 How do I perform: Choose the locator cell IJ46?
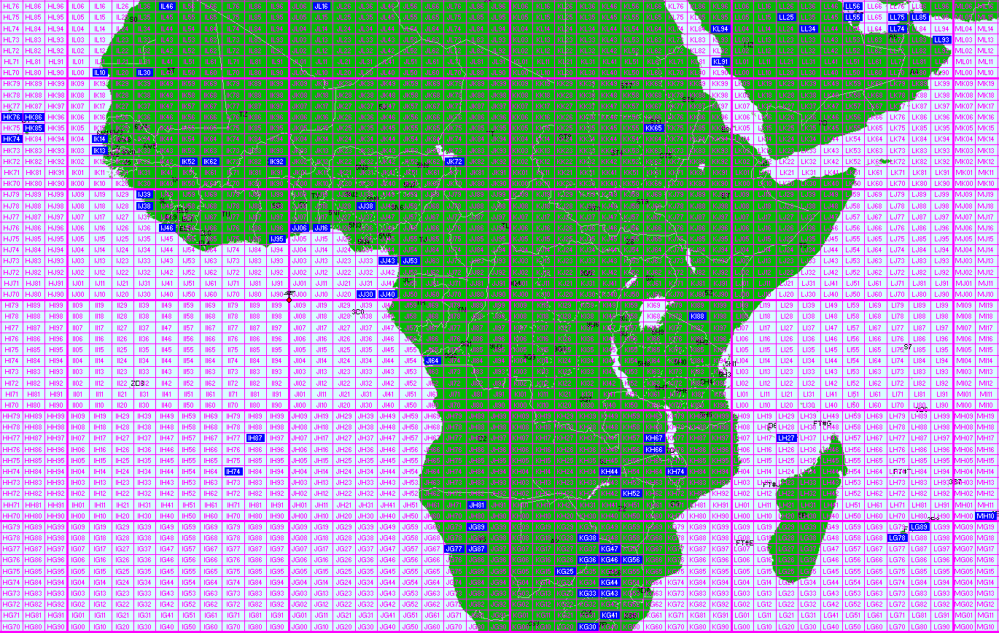pyautogui.click(x=166, y=228)
